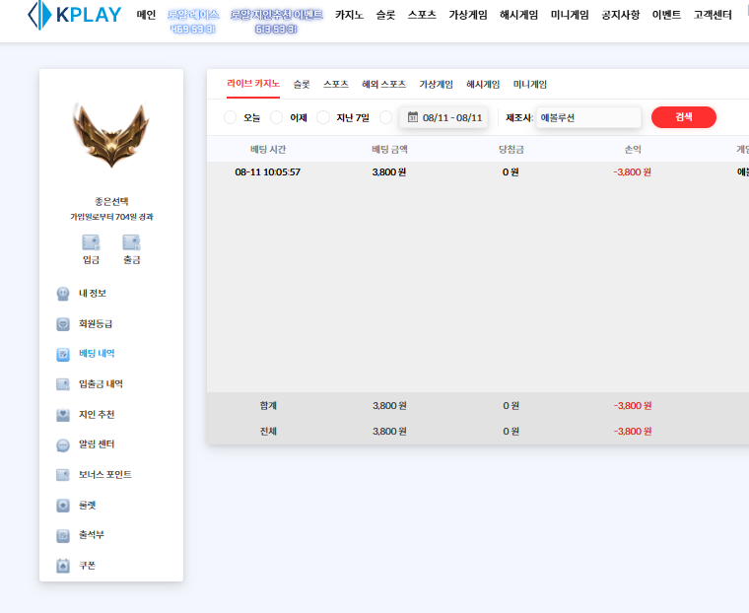Click the 보너스 포인트 icon
This screenshot has width=749, height=613.
pyautogui.click(x=63, y=475)
